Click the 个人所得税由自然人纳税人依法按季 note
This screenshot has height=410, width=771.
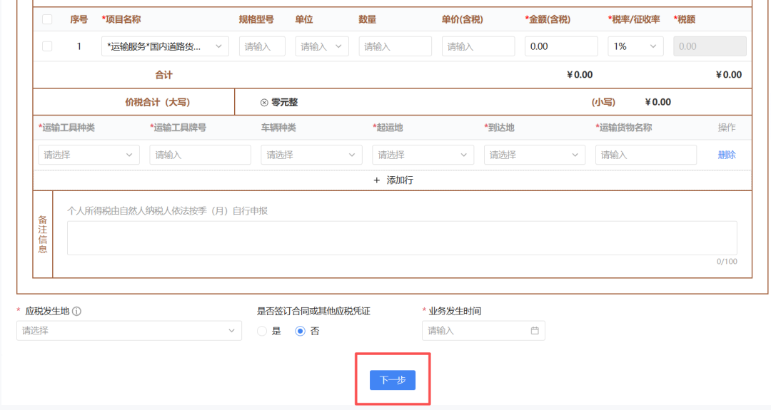click(167, 211)
